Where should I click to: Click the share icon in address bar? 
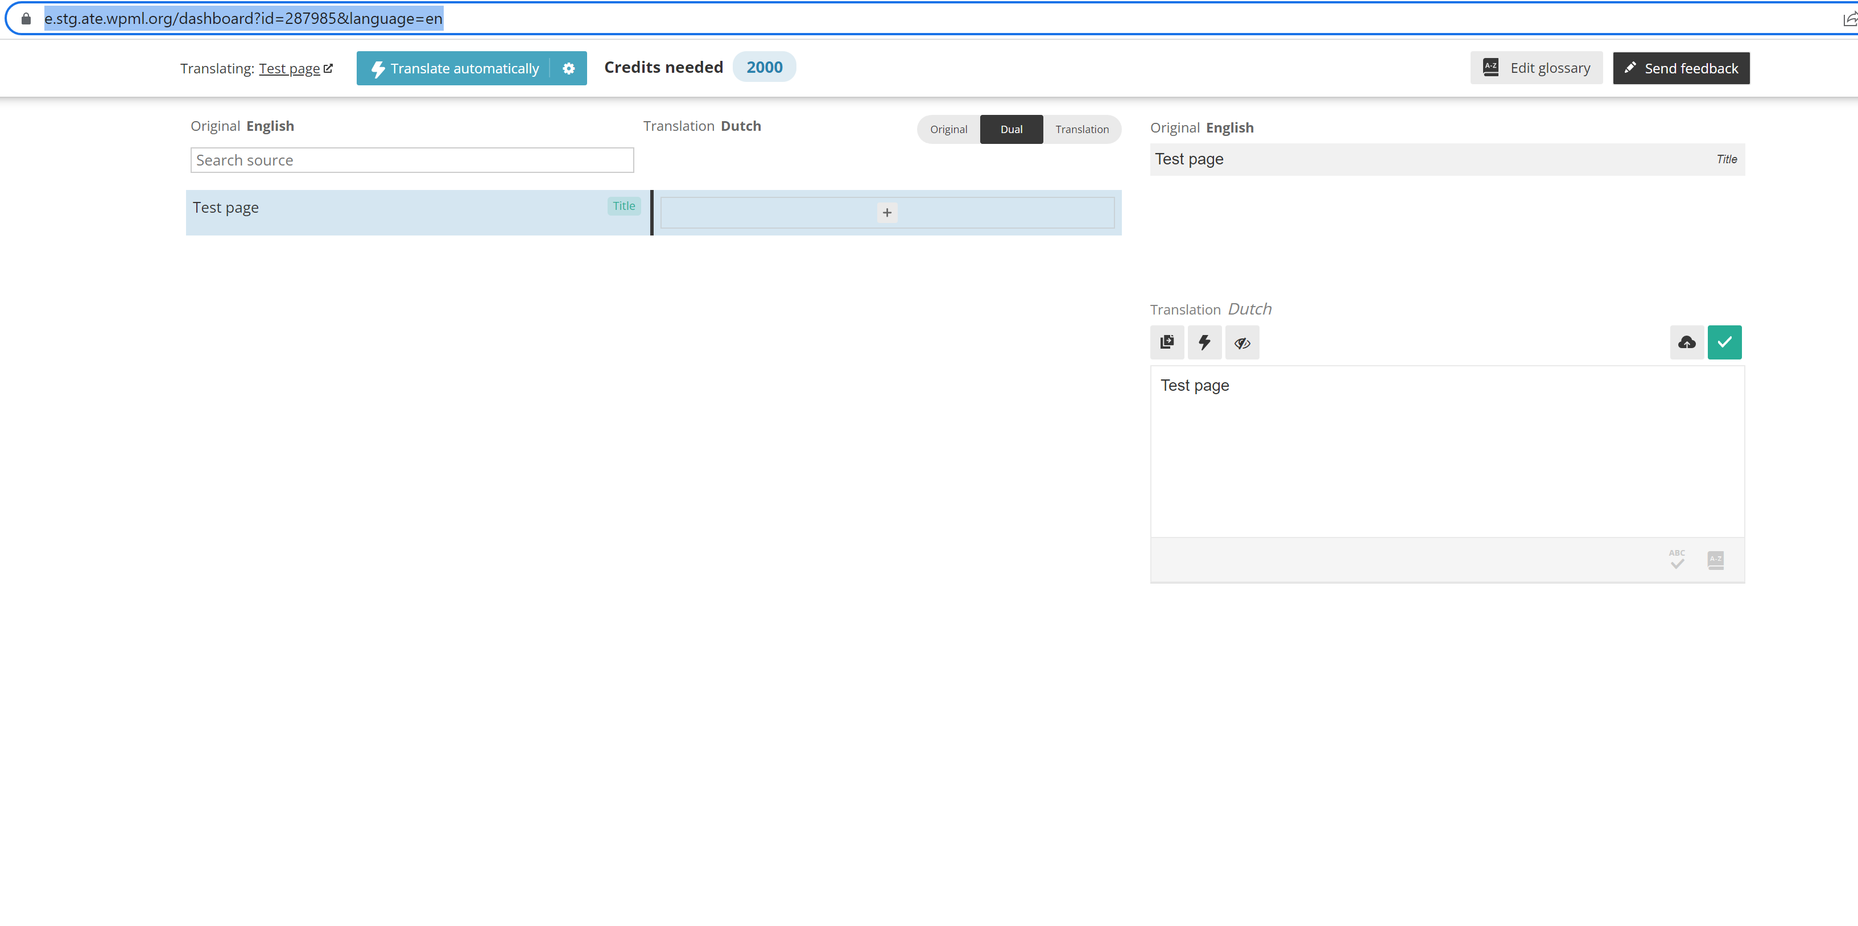[x=1849, y=19]
